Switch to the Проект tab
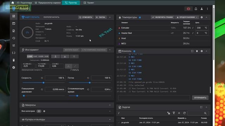The height and width of the screenshot is (126, 225). (89, 3)
